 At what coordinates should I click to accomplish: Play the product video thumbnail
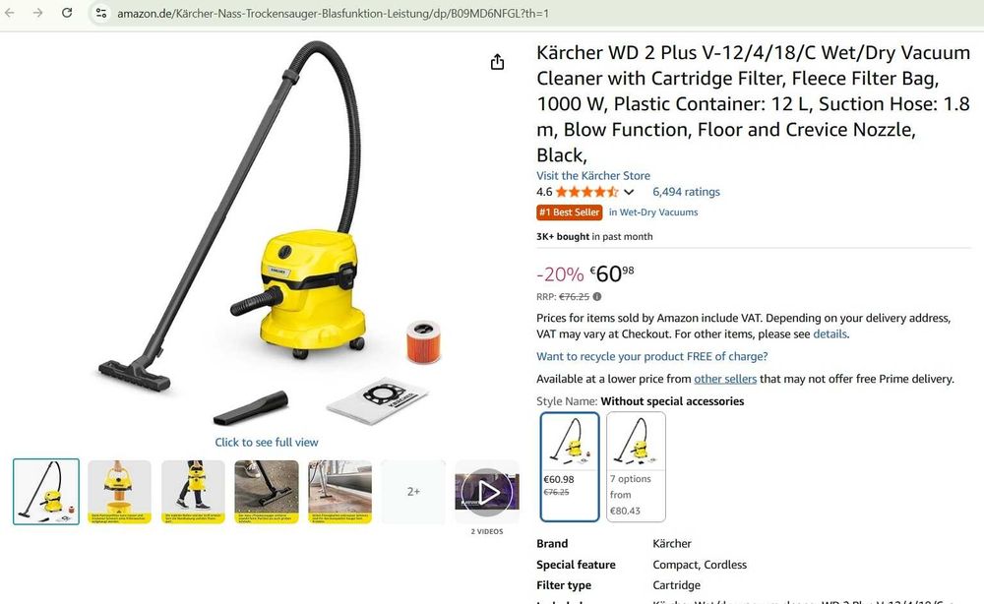coord(487,492)
